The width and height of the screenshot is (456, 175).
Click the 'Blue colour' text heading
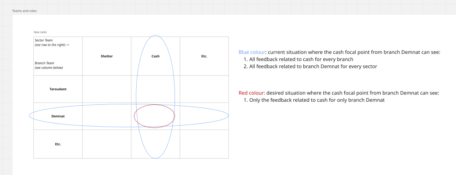(x=252, y=52)
